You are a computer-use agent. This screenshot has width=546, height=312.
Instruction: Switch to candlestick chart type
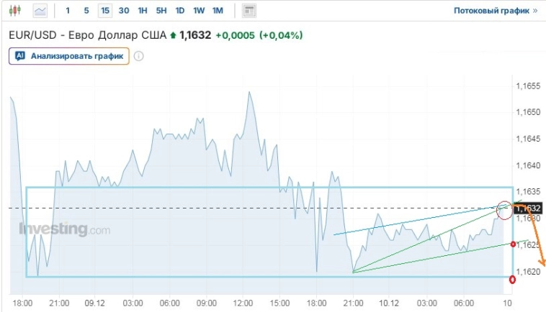coord(17,11)
